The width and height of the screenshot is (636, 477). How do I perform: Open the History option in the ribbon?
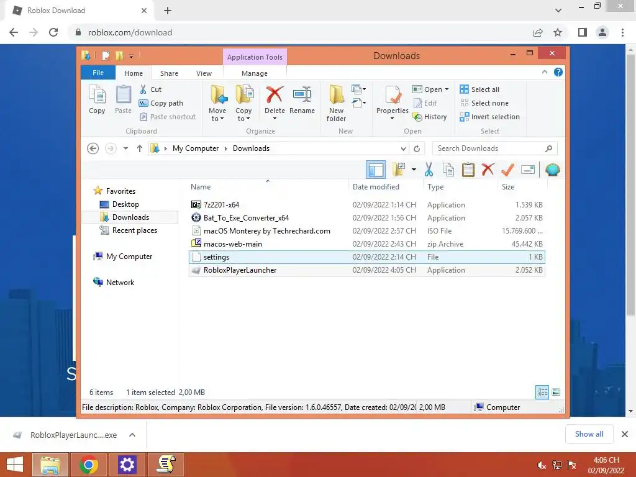pyautogui.click(x=430, y=117)
